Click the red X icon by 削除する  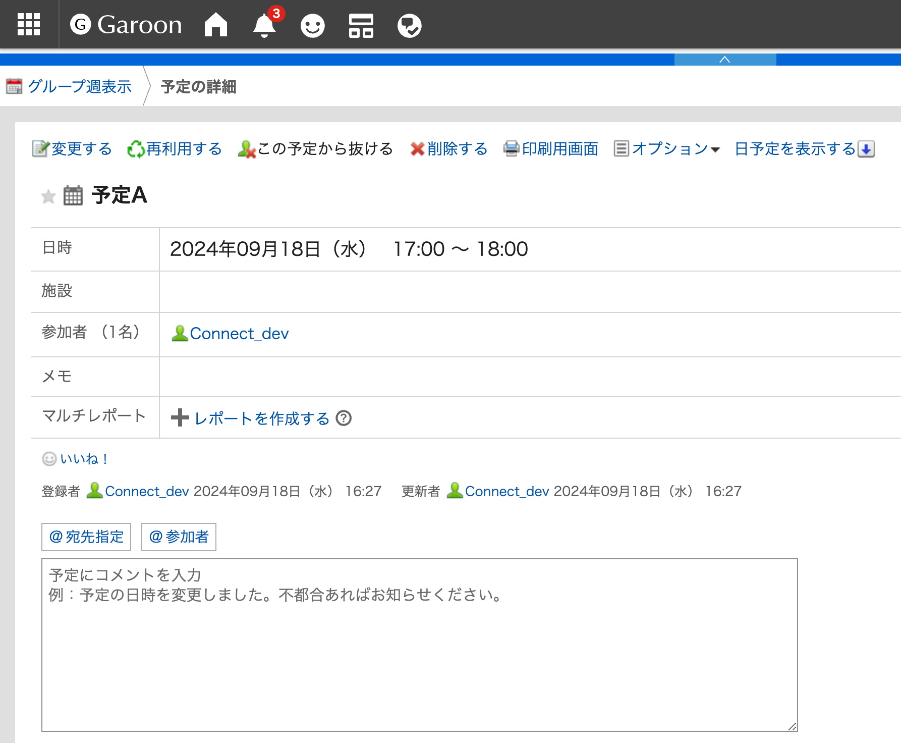pyautogui.click(x=418, y=149)
